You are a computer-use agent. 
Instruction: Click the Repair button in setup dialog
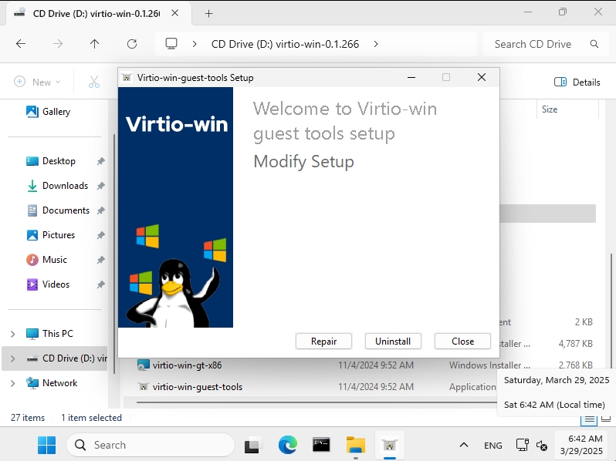pos(323,342)
